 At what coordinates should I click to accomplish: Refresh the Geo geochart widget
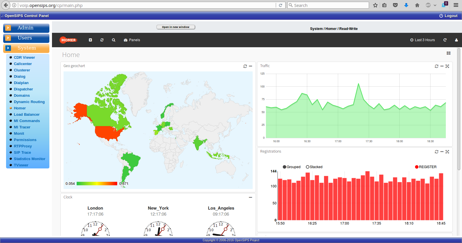tap(245, 66)
